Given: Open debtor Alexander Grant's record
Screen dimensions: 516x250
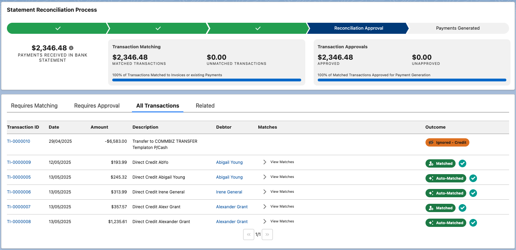Looking at the screenshot, I should point(232,207).
